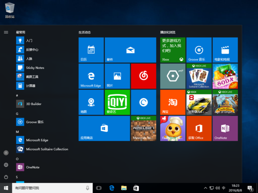
Task: Open the clock showing 18:23
Action: pos(235,188)
